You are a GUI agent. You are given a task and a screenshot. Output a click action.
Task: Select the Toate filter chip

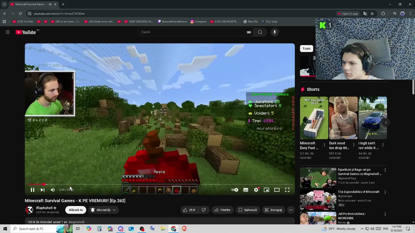click(x=306, y=49)
